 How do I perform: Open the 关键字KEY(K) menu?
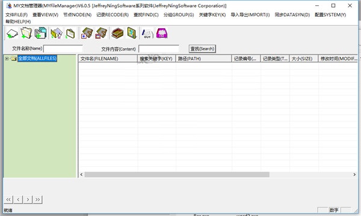click(x=212, y=14)
